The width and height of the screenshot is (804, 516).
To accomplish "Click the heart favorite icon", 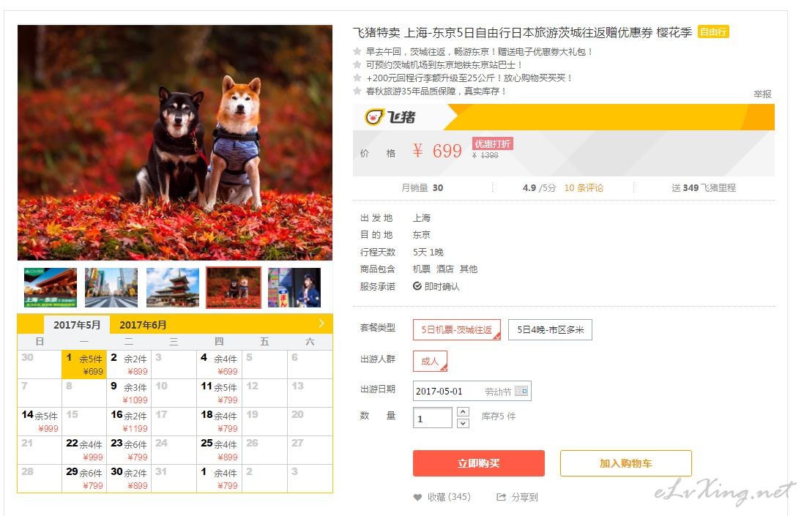I will (x=417, y=497).
